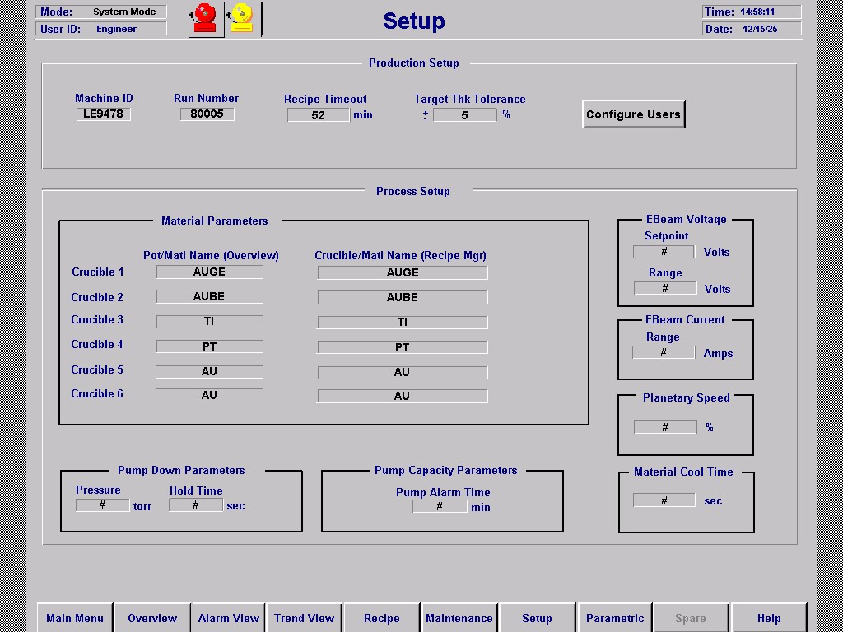Image resolution: width=843 pixels, height=632 pixels.
Task: Click the Help button
Action: (x=769, y=618)
